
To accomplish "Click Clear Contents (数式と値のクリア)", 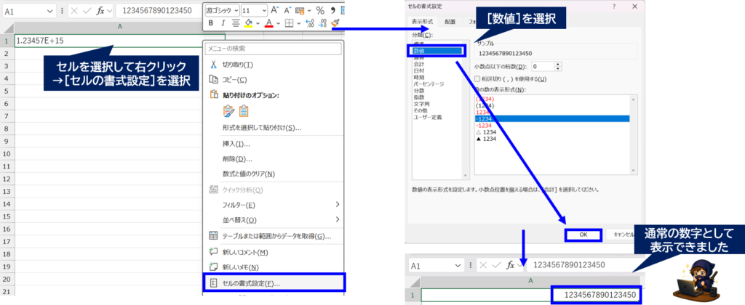I will [x=274, y=174].
